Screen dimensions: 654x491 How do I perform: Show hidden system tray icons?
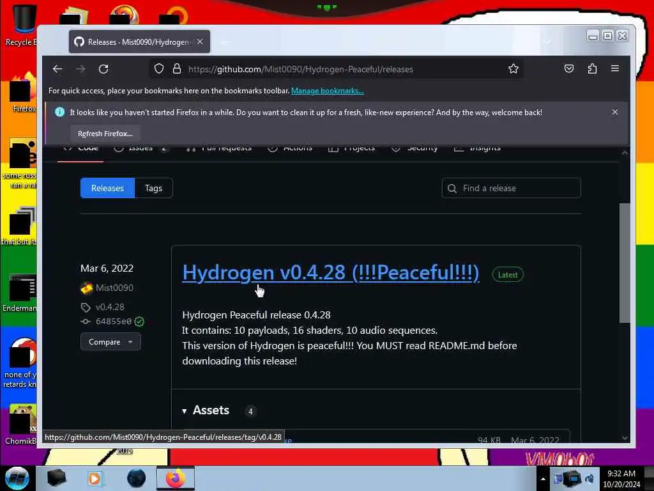pyautogui.click(x=543, y=479)
